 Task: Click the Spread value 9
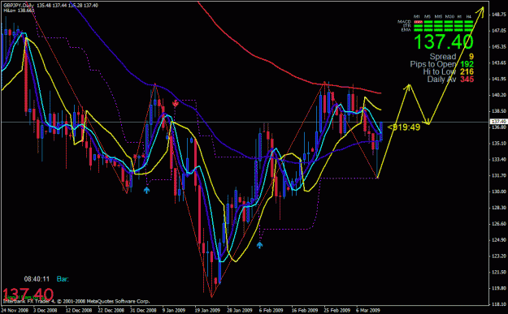click(471, 57)
